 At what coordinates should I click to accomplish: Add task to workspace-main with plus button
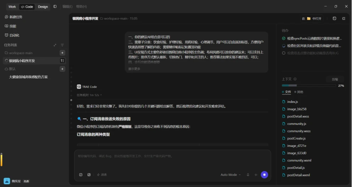62,53
